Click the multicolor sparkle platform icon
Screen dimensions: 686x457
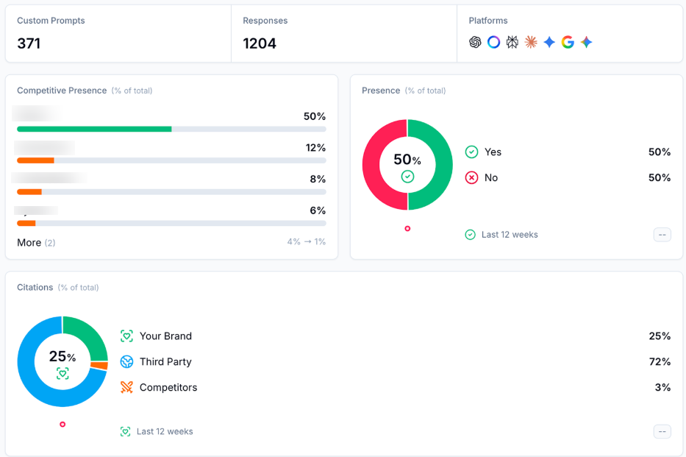click(x=586, y=42)
